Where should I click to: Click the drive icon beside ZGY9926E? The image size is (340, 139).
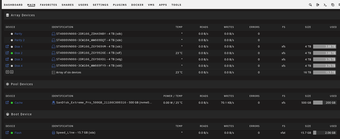tap(53, 53)
